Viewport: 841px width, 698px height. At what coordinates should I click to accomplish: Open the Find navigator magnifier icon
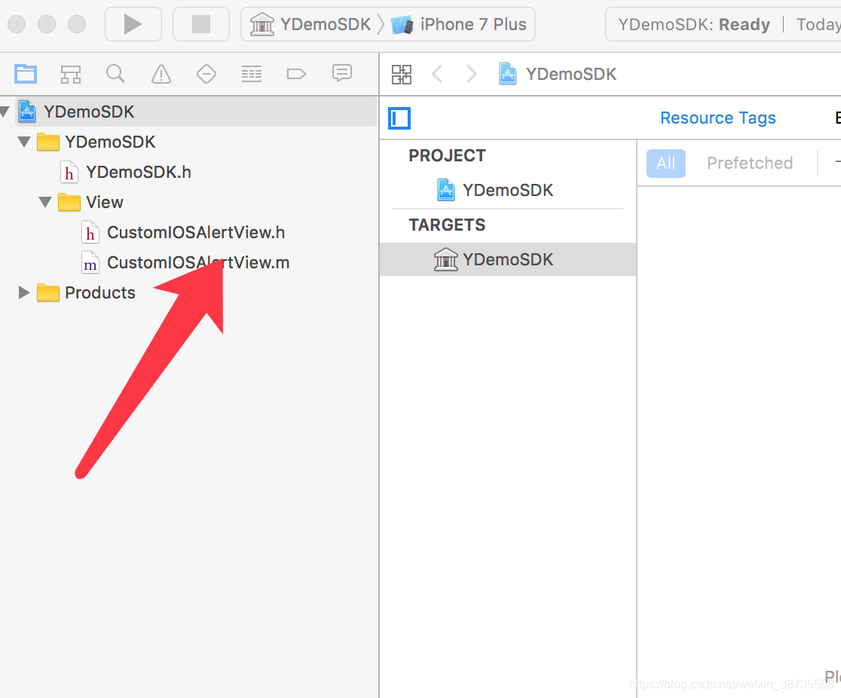point(115,74)
